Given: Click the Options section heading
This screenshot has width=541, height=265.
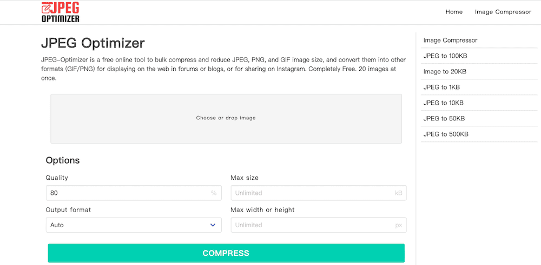Looking at the screenshot, I should point(62,160).
